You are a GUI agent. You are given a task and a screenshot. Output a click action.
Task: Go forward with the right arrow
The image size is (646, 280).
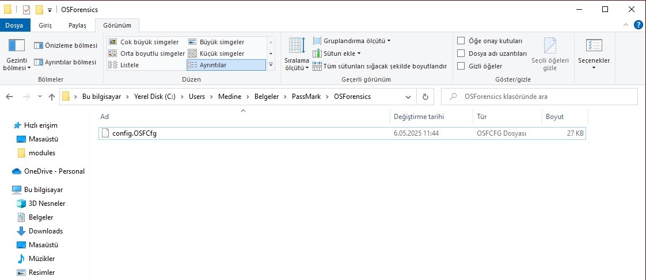tap(25, 97)
